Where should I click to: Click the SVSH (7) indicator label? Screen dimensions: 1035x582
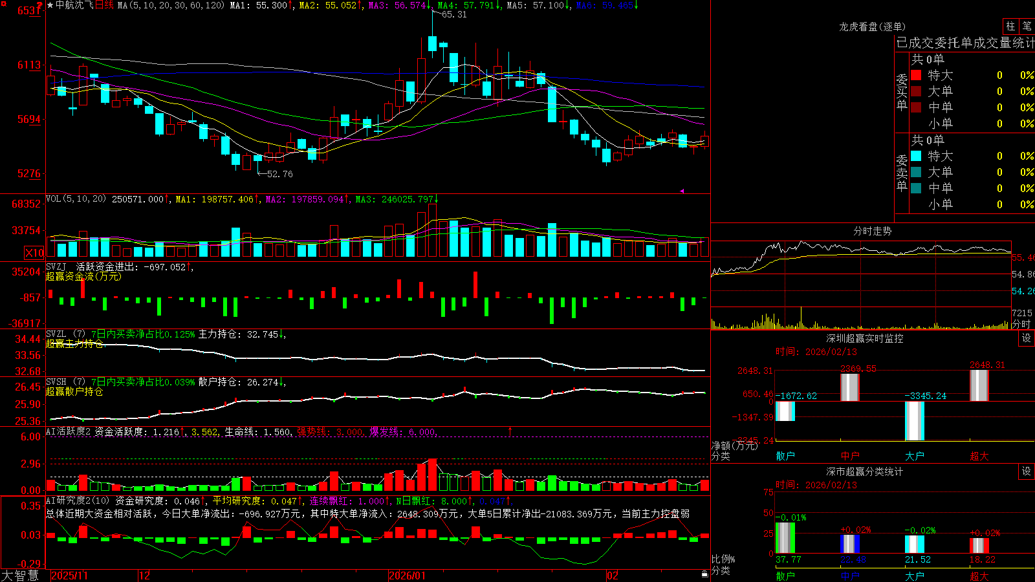tap(65, 382)
